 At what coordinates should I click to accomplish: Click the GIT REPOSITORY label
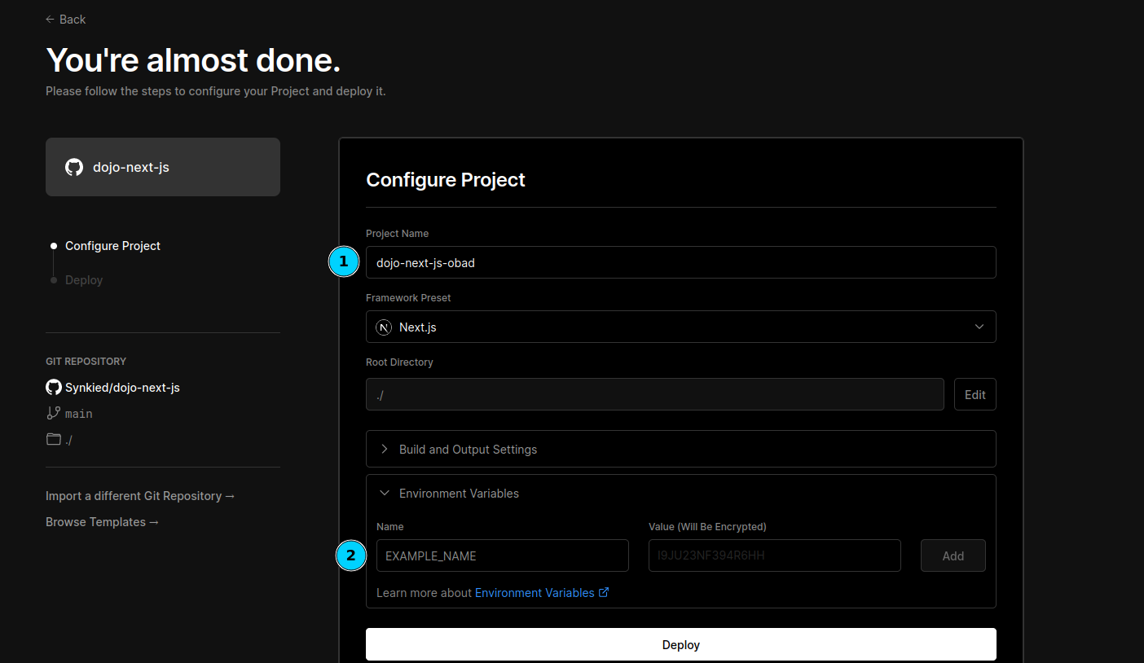pyautogui.click(x=86, y=361)
